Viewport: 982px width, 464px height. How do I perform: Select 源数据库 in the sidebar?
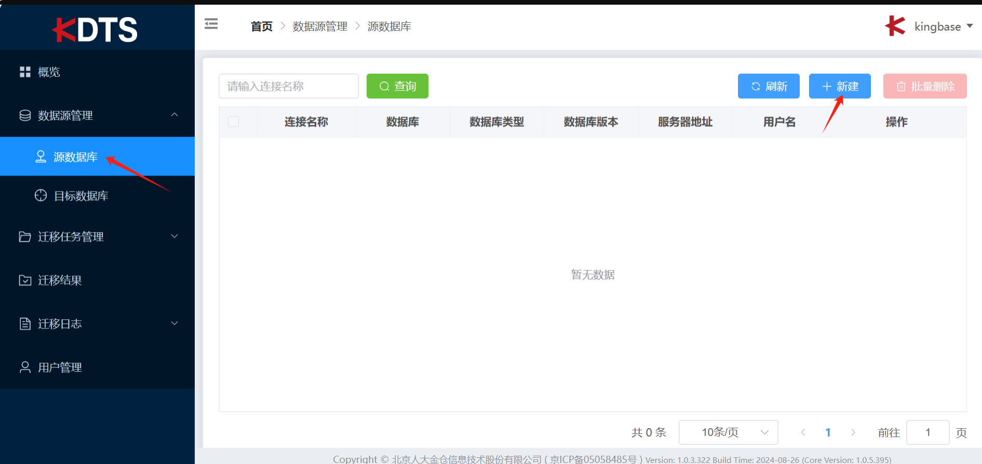[75, 157]
